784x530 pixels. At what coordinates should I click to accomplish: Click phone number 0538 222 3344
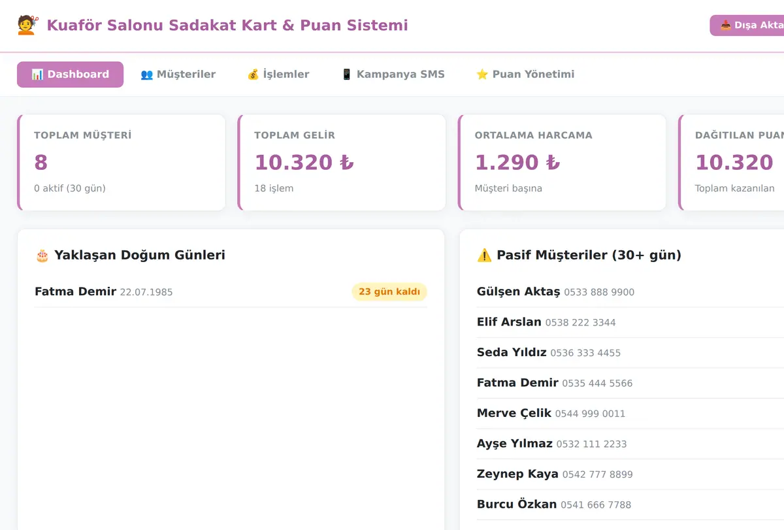click(581, 322)
